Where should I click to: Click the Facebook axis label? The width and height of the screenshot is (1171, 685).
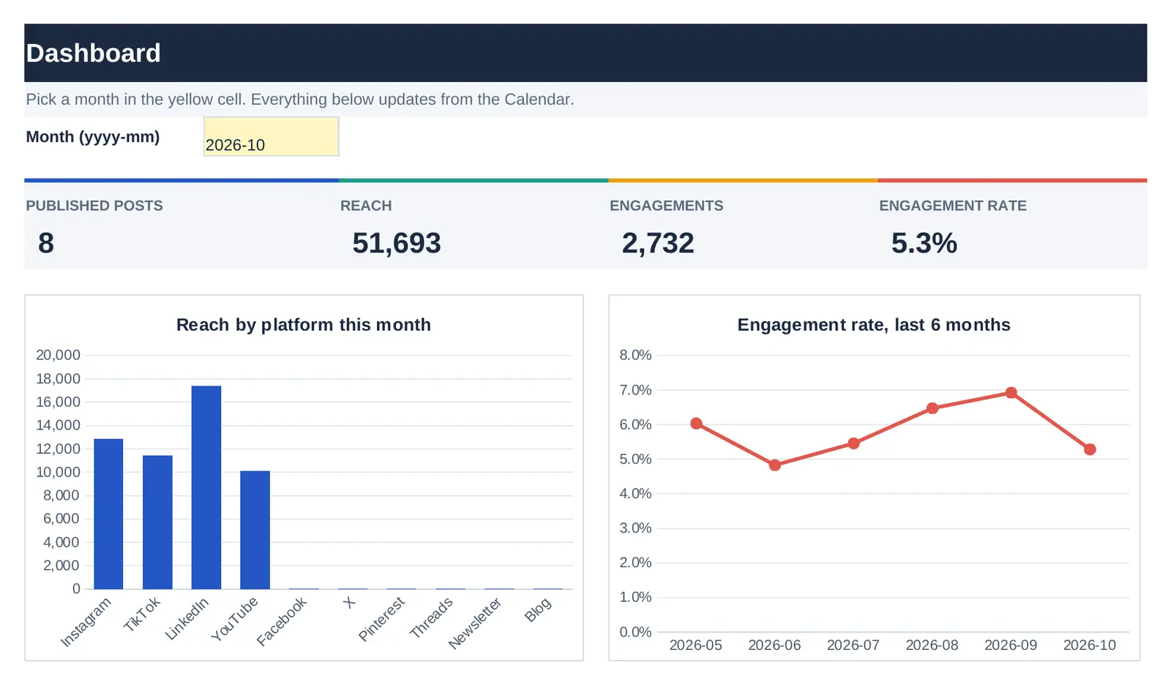282,621
